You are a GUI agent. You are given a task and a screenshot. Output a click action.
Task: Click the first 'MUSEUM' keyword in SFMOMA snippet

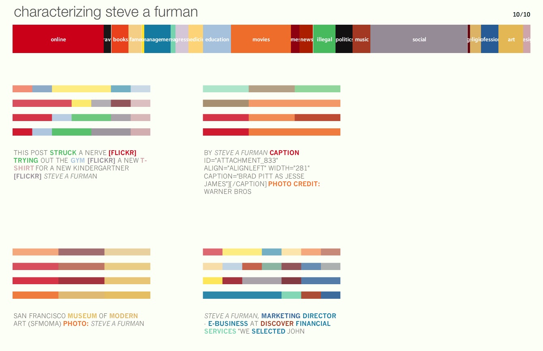(x=82, y=316)
